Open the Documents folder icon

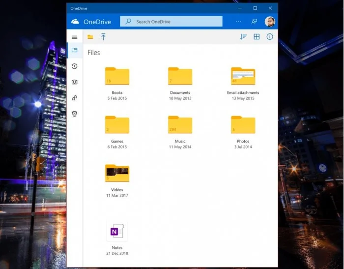pyautogui.click(x=180, y=76)
